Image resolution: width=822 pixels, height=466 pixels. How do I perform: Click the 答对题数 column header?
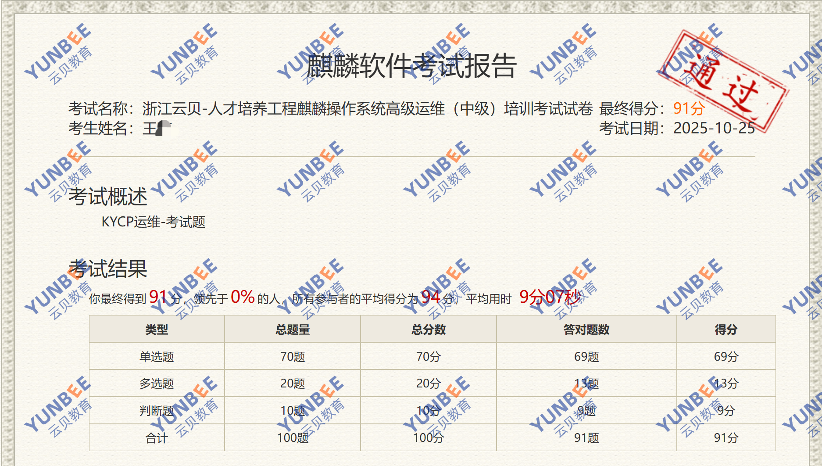click(586, 330)
